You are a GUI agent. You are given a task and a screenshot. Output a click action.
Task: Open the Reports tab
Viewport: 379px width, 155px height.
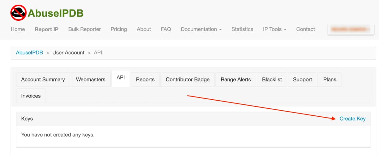click(145, 80)
